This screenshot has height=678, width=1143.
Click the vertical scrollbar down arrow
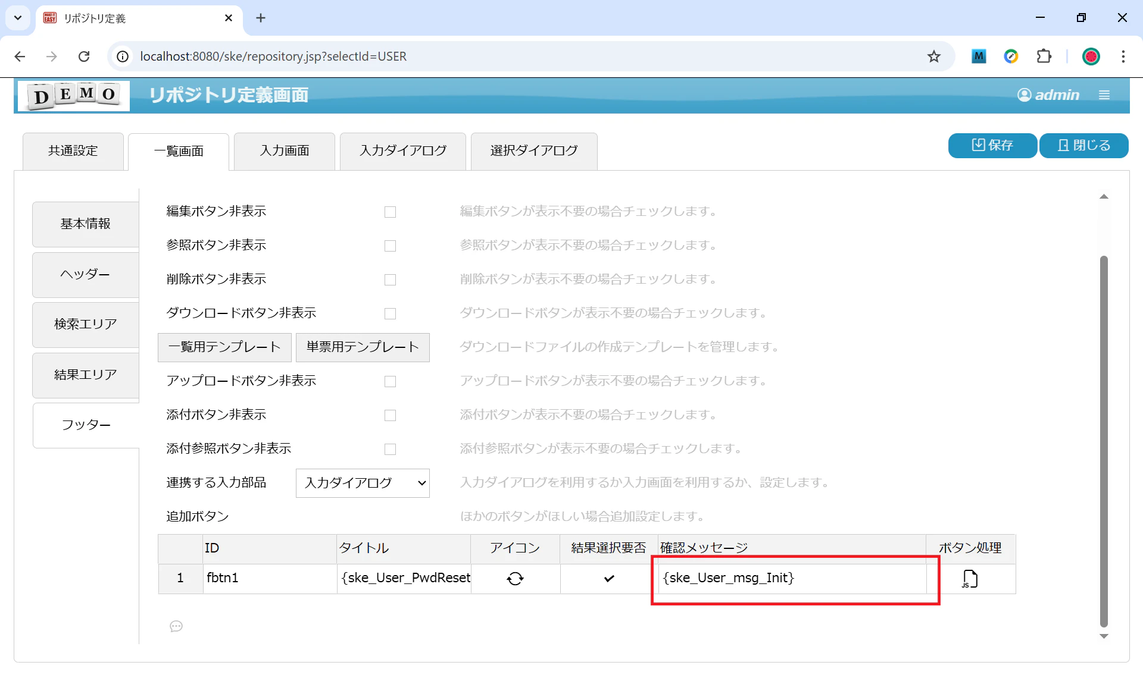coord(1104,636)
